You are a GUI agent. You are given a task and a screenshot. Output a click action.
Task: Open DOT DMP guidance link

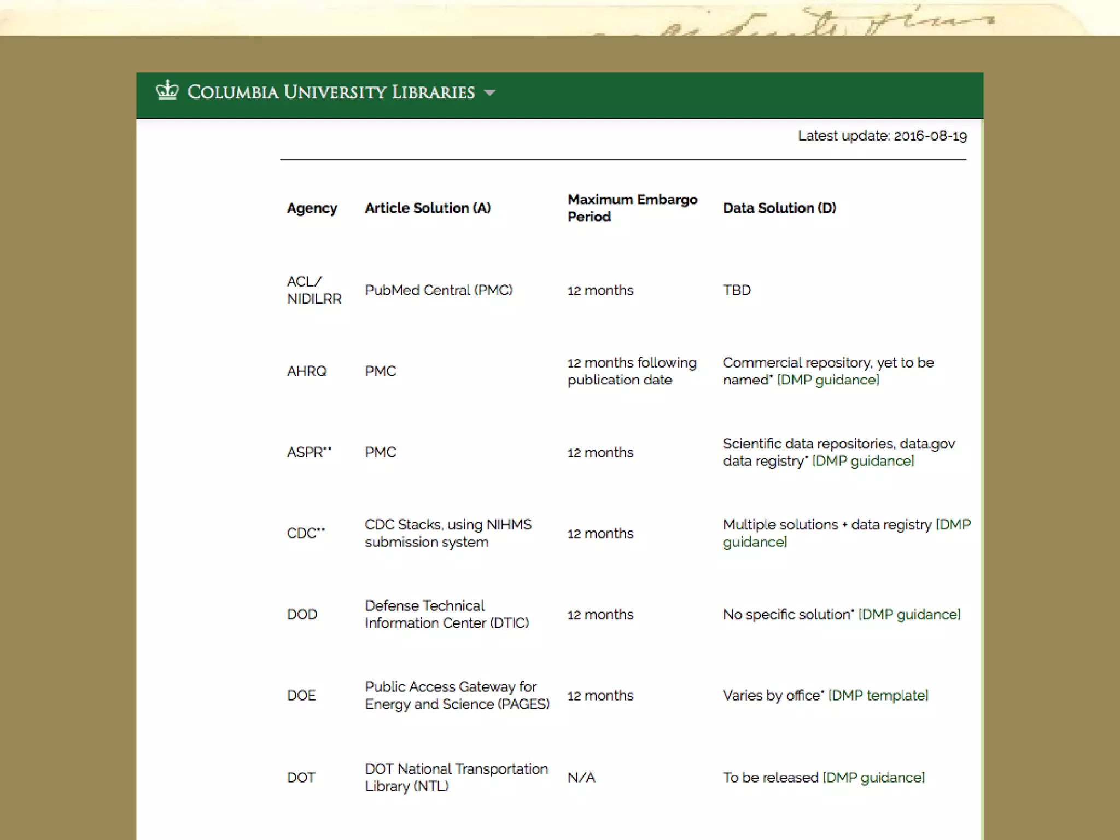873,777
